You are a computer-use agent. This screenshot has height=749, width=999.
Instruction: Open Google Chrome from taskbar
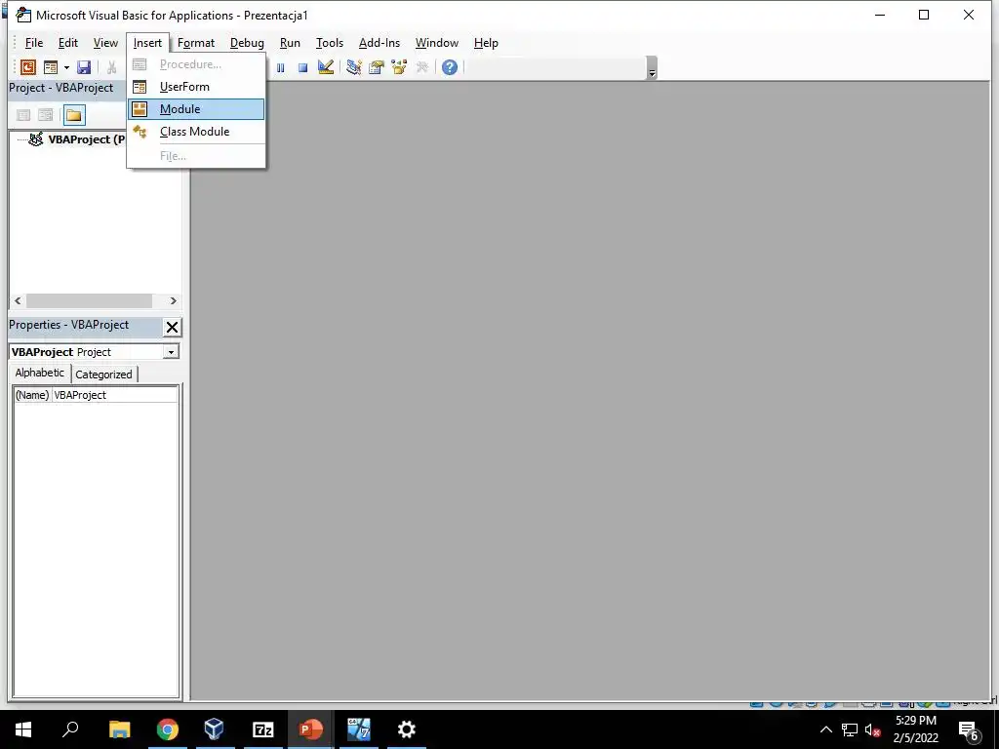[168, 729]
